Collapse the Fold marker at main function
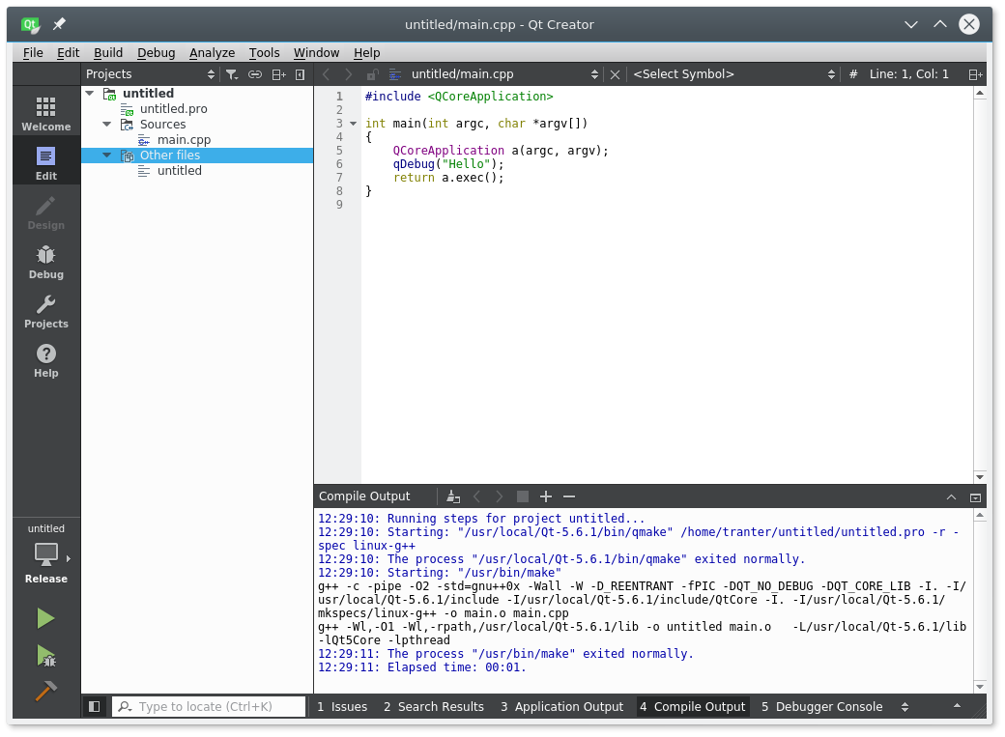This screenshot has height=737, width=1005. pyautogui.click(x=353, y=124)
